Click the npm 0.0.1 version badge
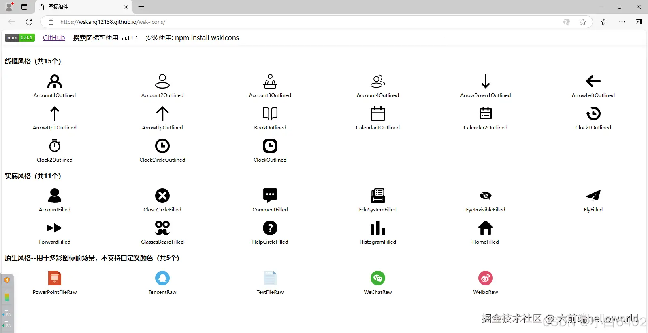This screenshot has width=648, height=333. click(20, 38)
